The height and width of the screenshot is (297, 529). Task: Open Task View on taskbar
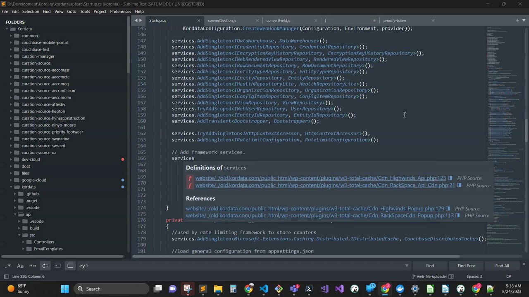[x=157, y=289]
